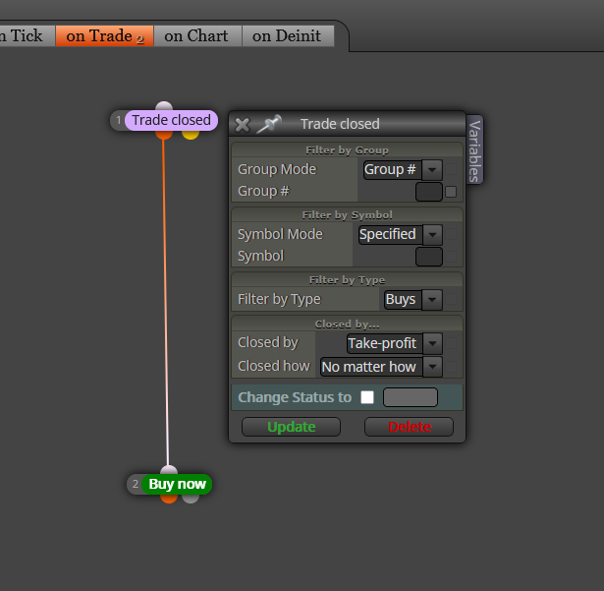The width and height of the screenshot is (604, 591).
Task: Click the top input connector of Buy now
Action: coord(169,470)
